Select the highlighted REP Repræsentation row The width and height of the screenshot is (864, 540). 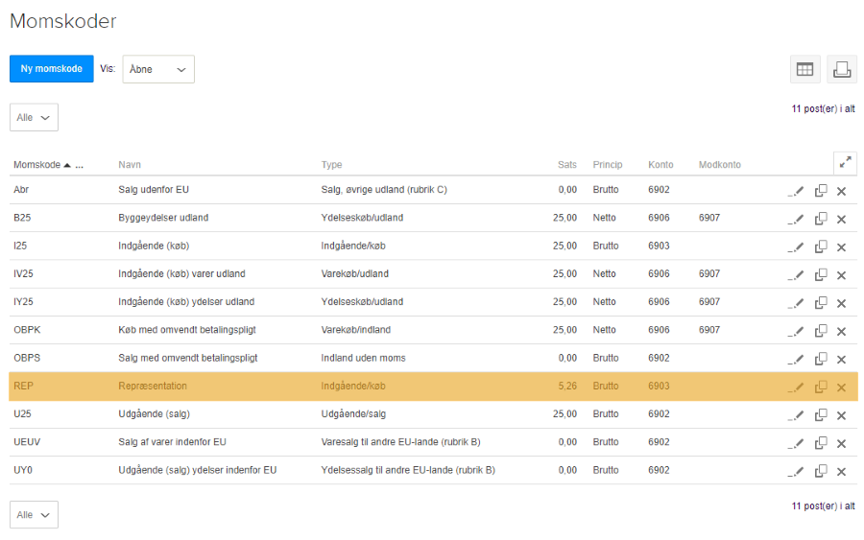click(154, 387)
